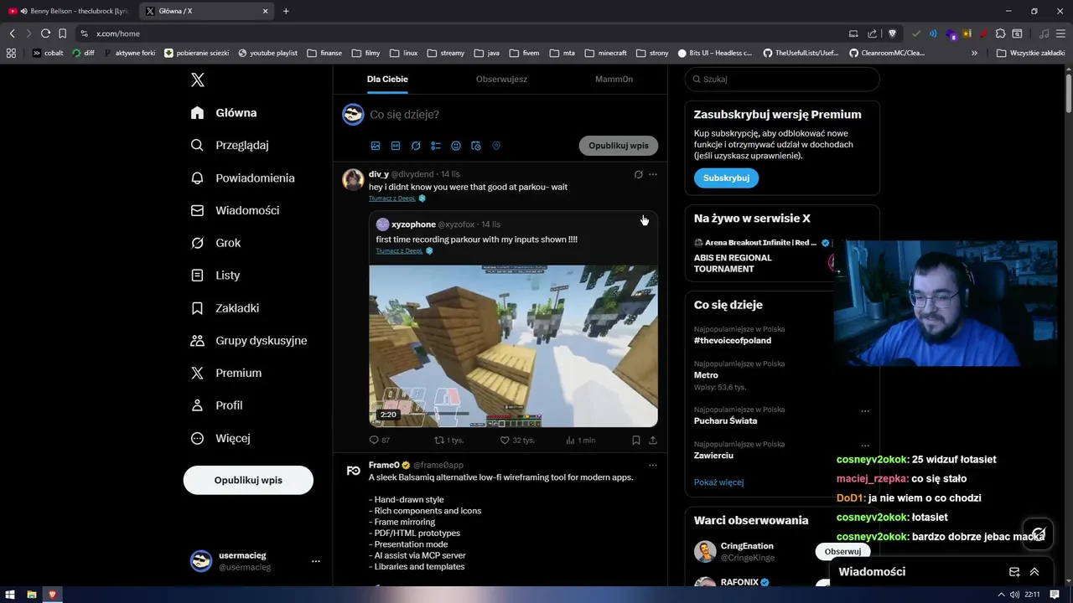The width and height of the screenshot is (1073, 603).
Task: Open options for the Pucharu Świata trend
Action: pos(865,411)
